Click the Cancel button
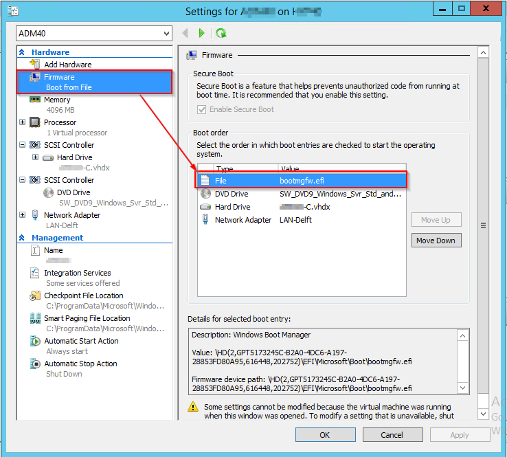Screen dimensions: 507x457 click(392, 435)
